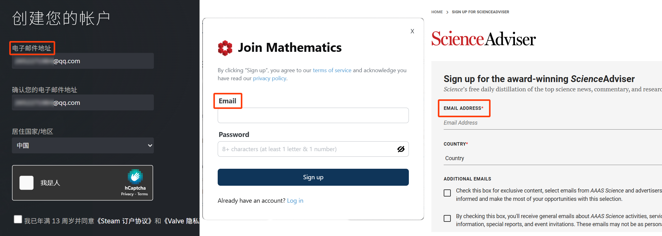662x236 pixels.
Task: Go to HOME breadcrumb
Action: click(x=437, y=12)
